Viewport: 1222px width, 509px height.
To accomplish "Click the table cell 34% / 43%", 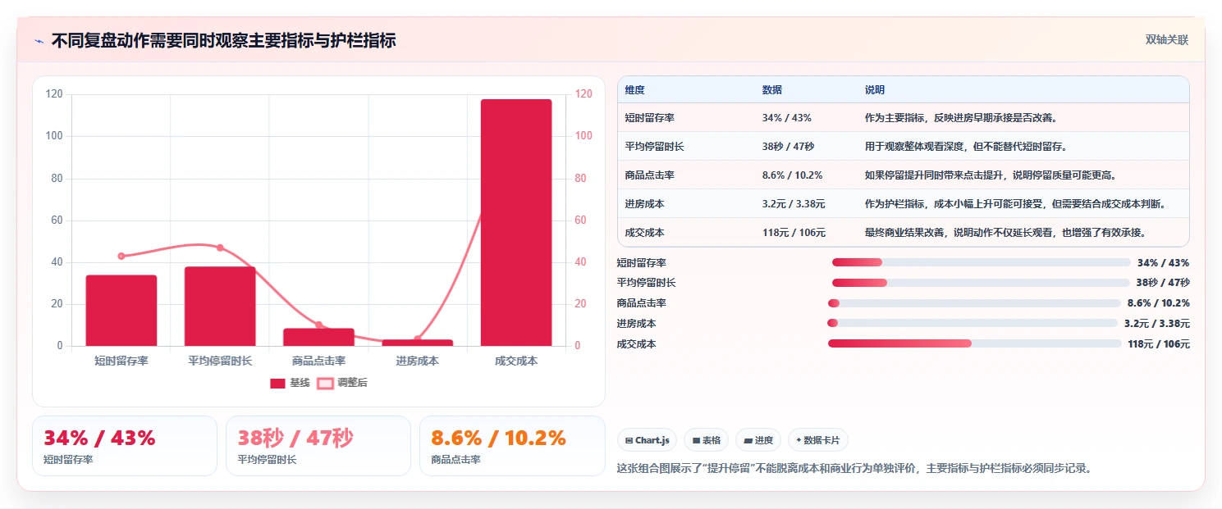I will [786, 117].
